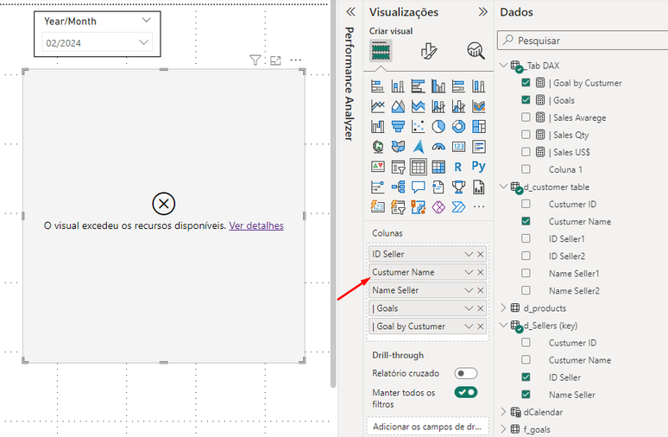Screen dimensions: 668x437
Task: Select the Q&A speech bubble visual
Action: pyautogui.click(x=418, y=187)
